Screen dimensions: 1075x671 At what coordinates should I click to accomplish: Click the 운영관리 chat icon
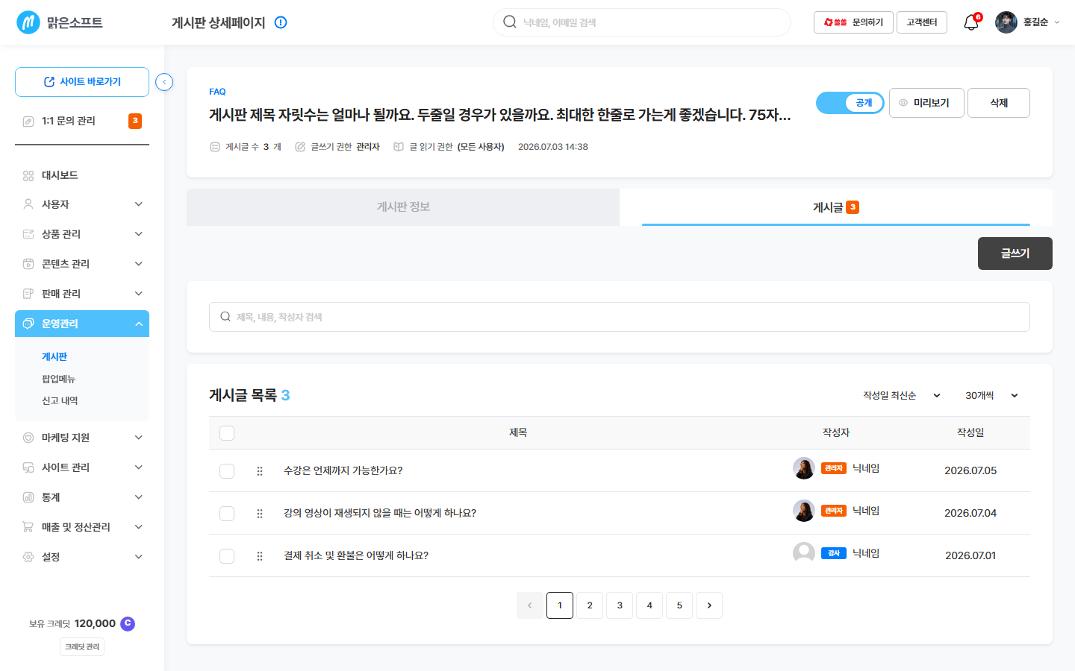28,324
